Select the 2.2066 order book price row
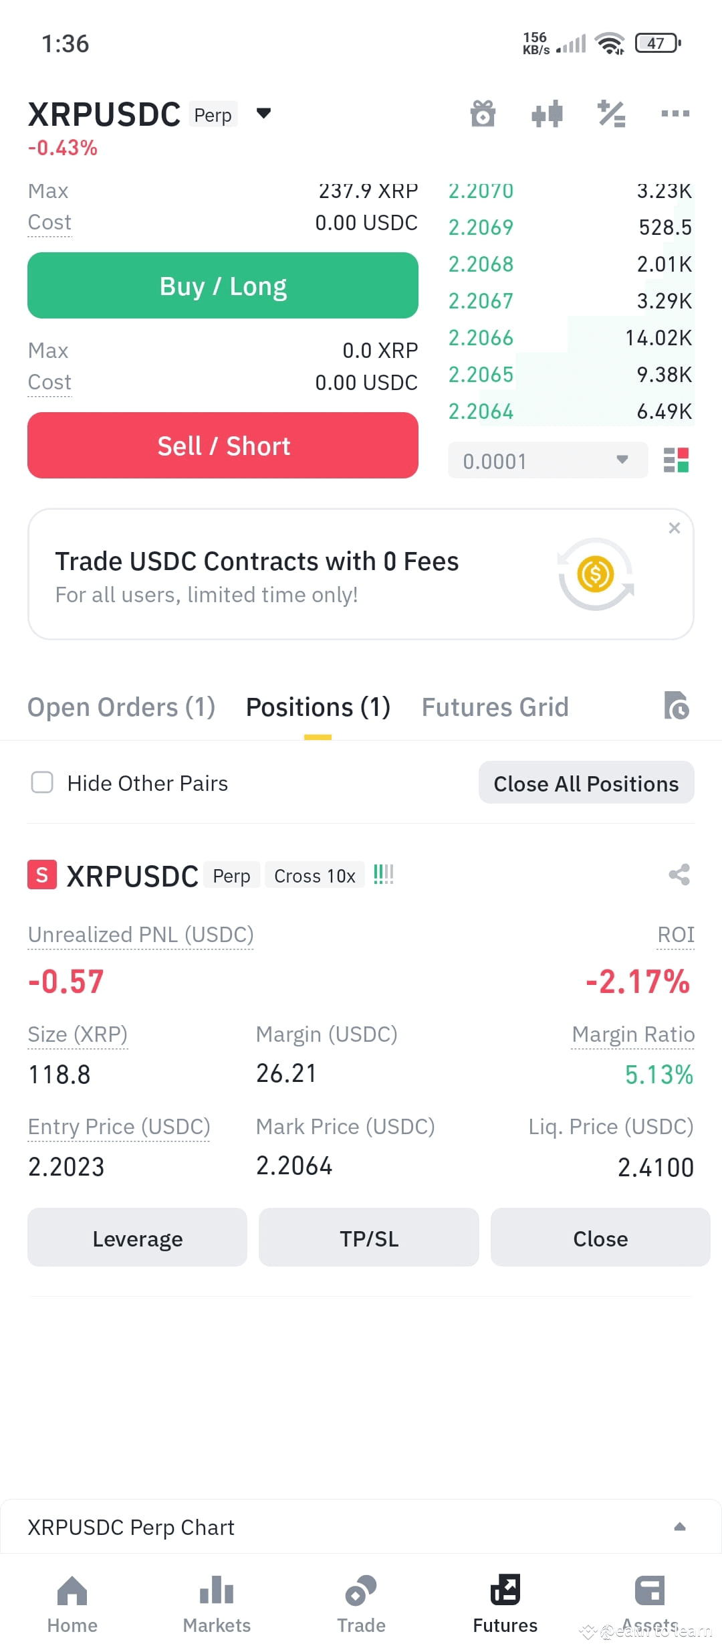 (x=571, y=337)
